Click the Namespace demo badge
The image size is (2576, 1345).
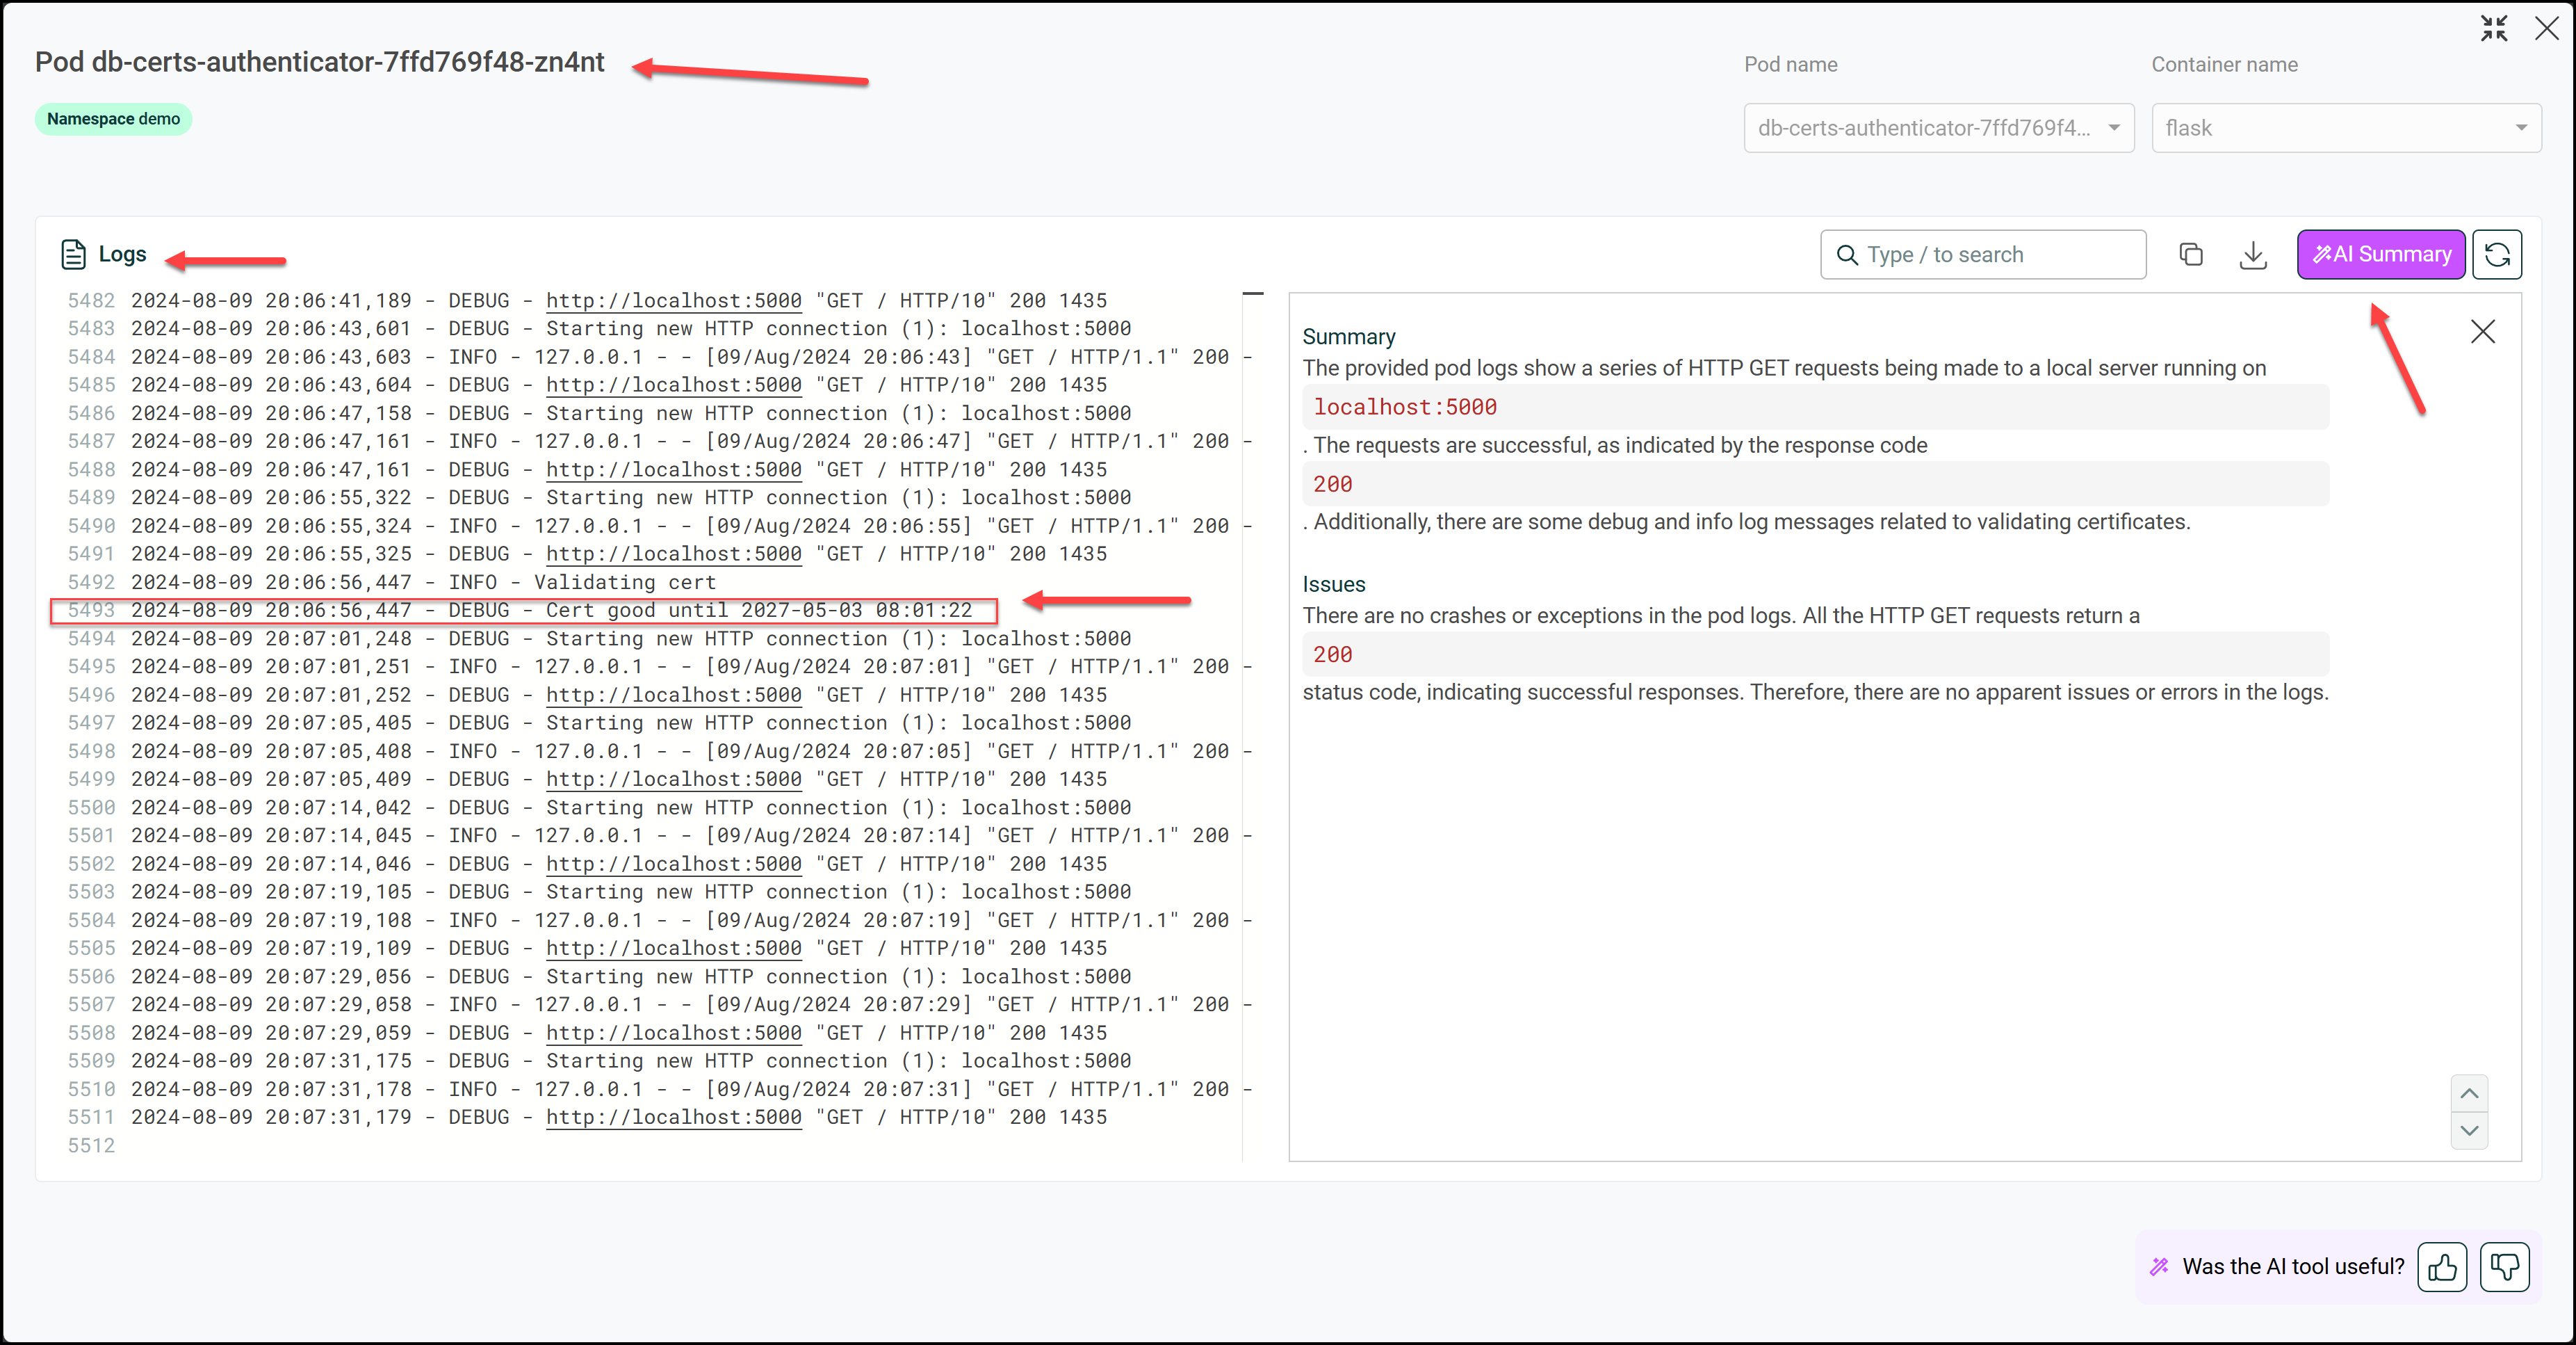(113, 119)
